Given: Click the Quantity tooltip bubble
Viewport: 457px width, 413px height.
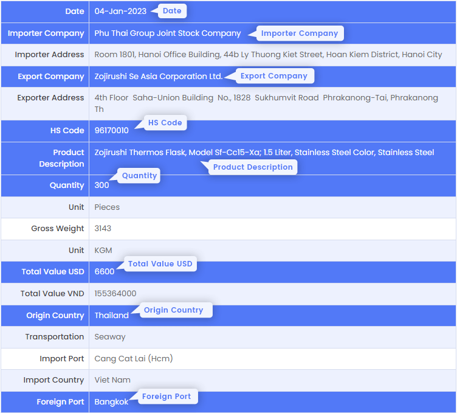Looking at the screenshot, I should [x=139, y=176].
